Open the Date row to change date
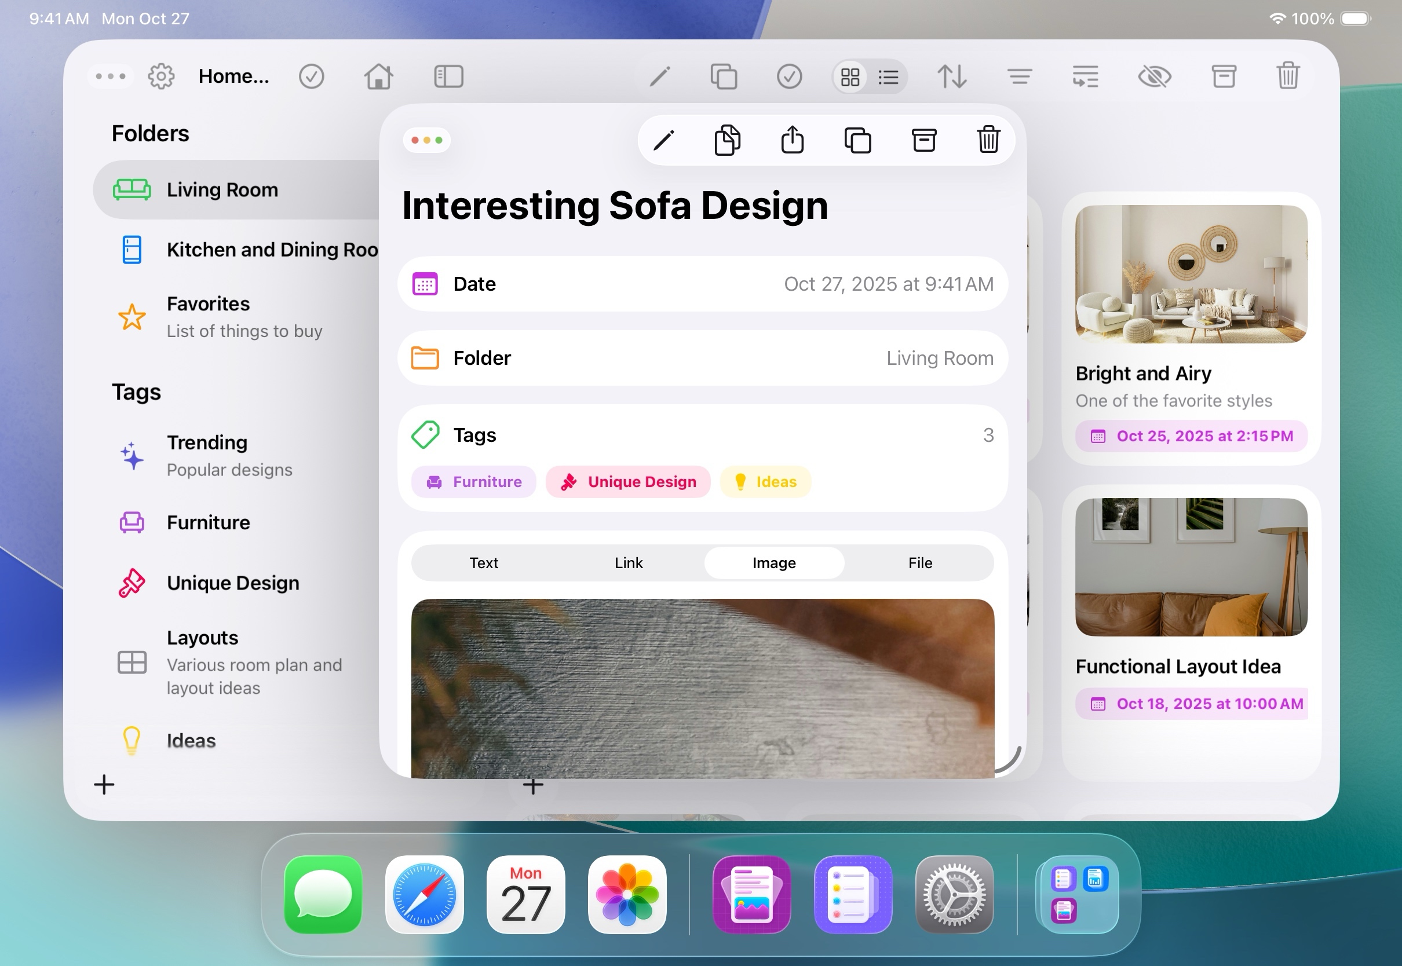 [702, 284]
